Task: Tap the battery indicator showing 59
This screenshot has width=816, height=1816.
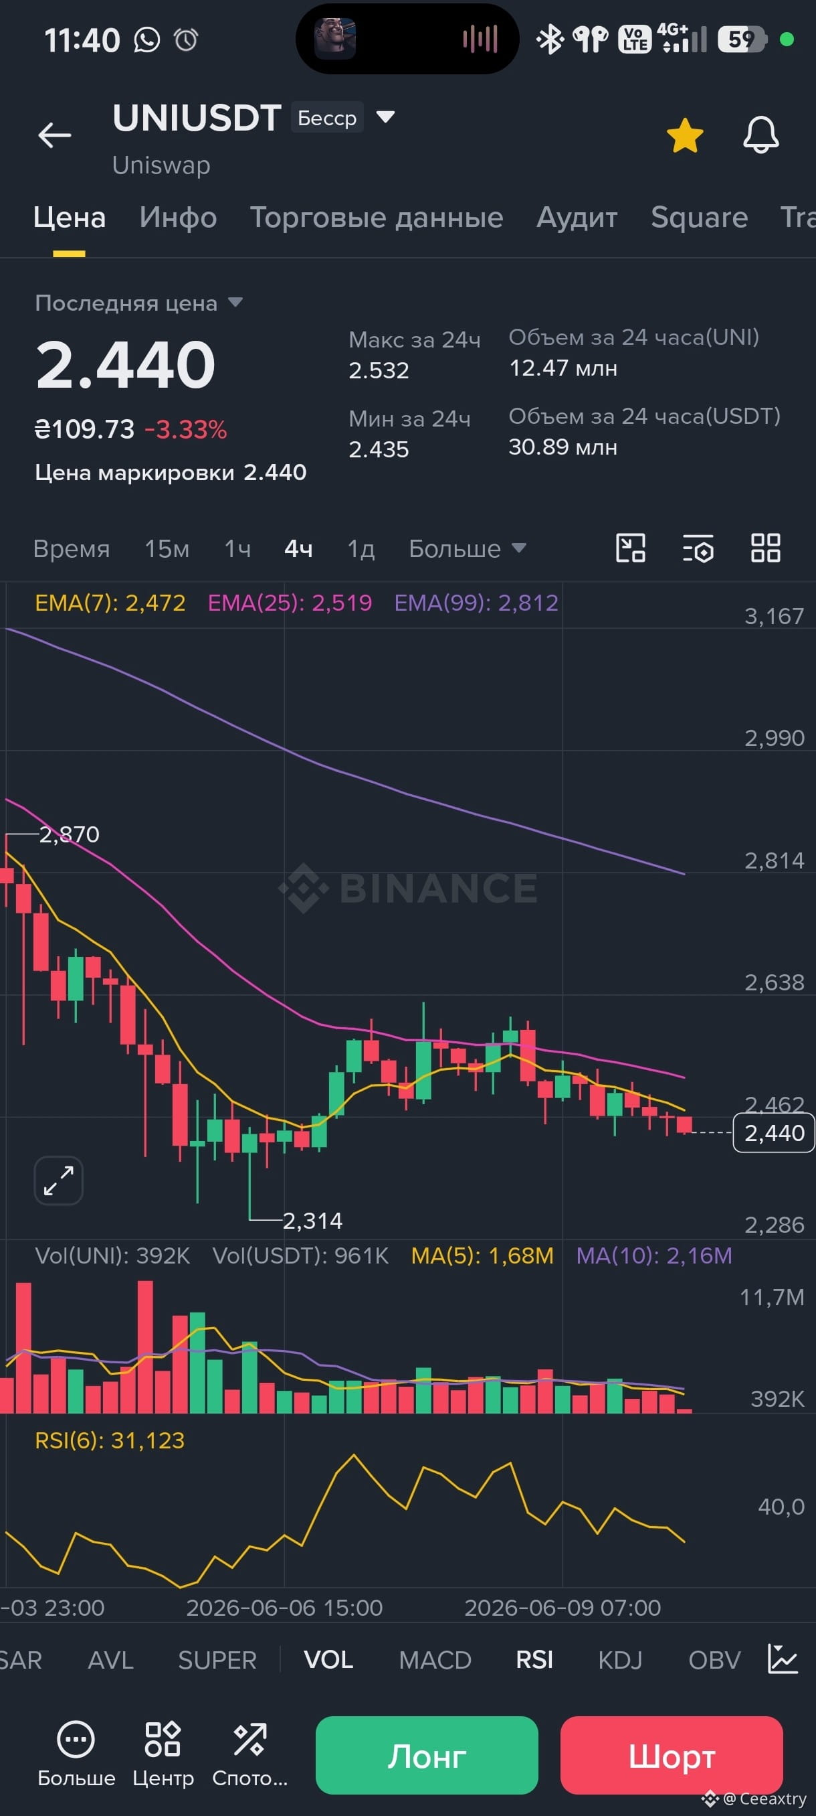Action: 741,40
